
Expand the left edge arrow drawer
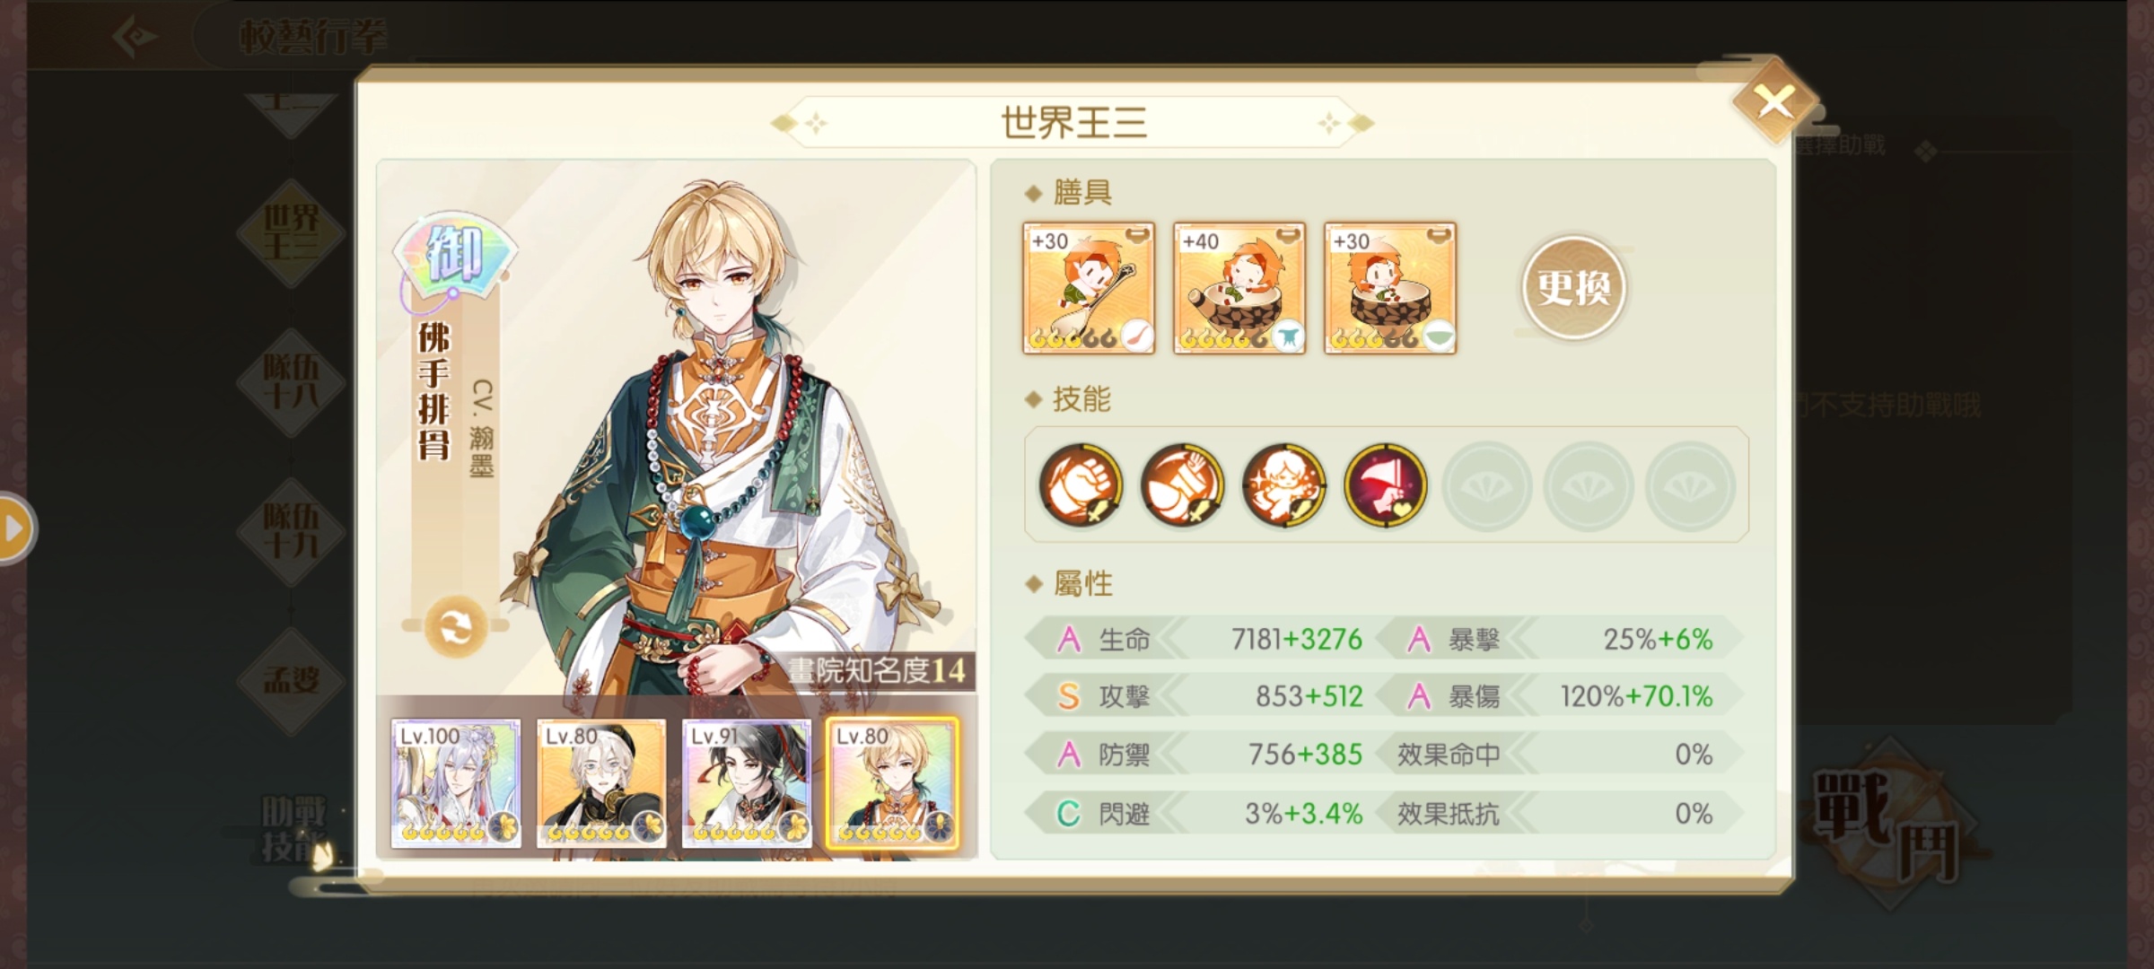click(x=14, y=528)
